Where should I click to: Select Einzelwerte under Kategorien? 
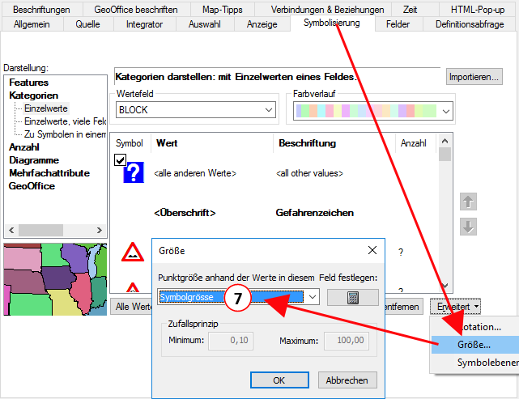46,108
